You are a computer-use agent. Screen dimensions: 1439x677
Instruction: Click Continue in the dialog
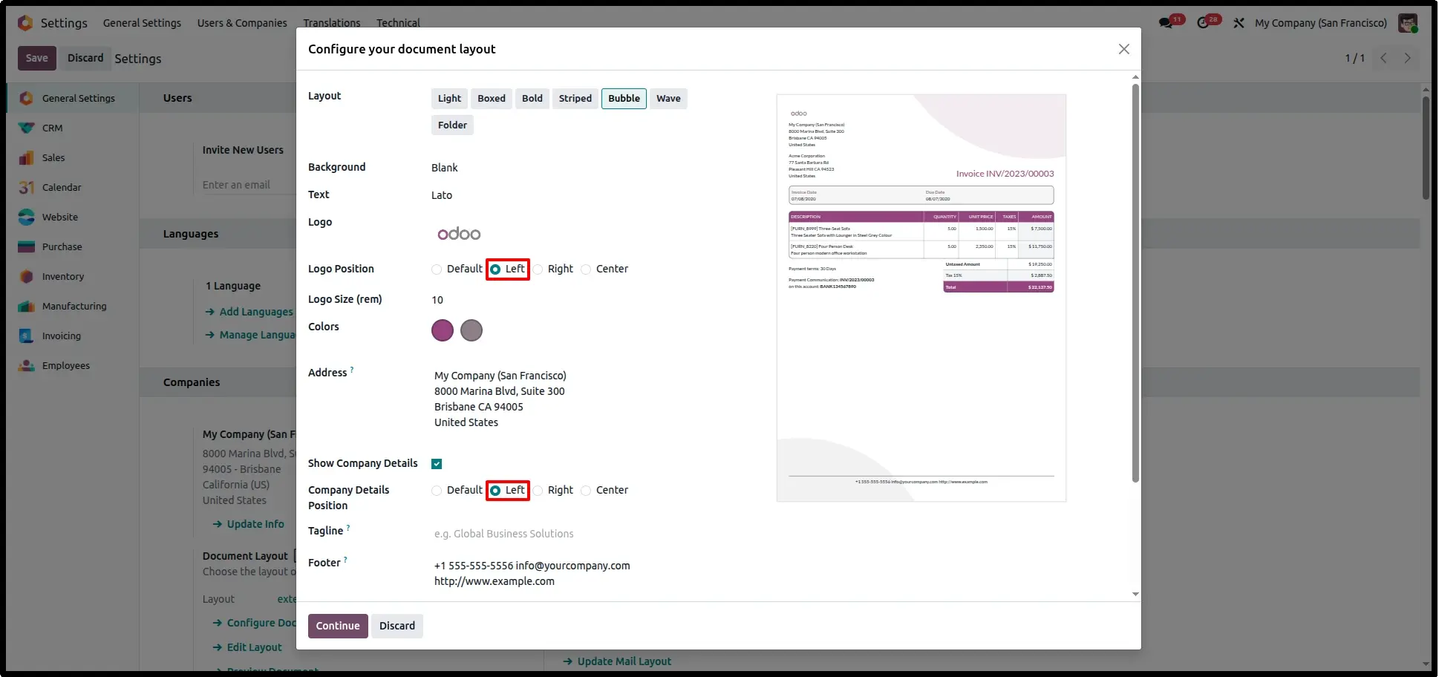click(x=338, y=626)
